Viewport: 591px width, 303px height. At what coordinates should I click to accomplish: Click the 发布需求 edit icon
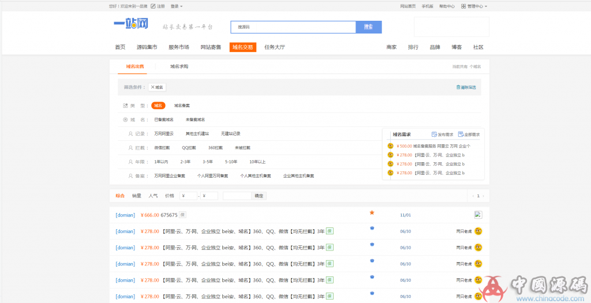tap(434, 134)
